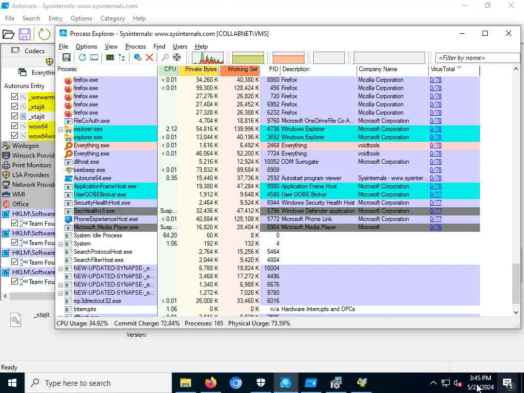Open File Explorer from the taskbar
Viewport: 524px width, 393px height.
(x=185, y=383)
